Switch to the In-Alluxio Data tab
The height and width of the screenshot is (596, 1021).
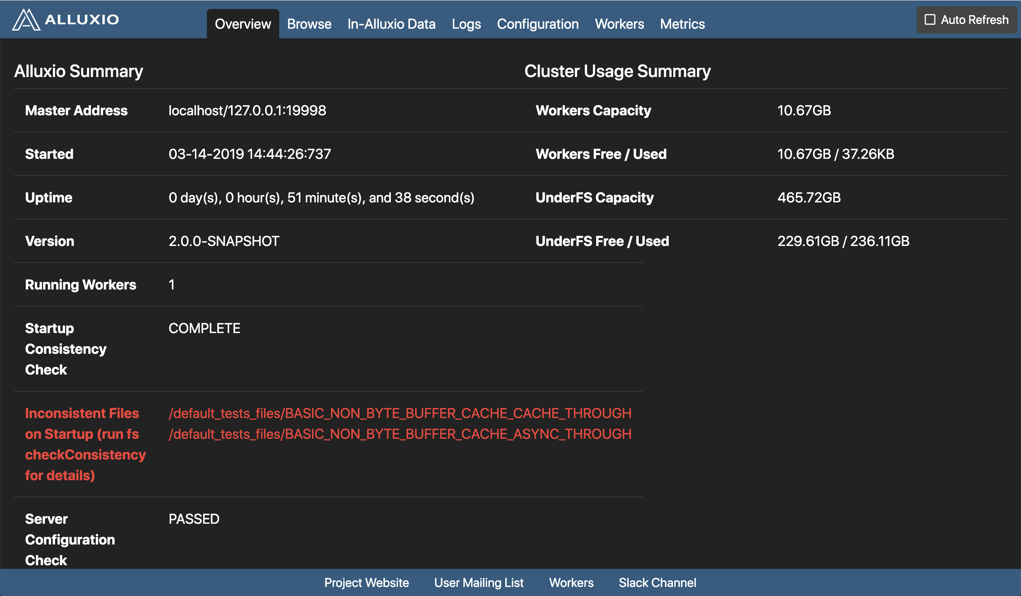[x=391, y=24]
